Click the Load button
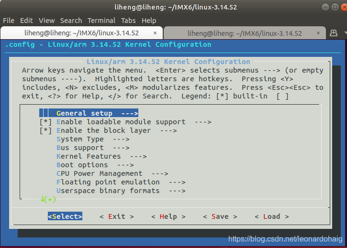 click(x=272, y=216)
